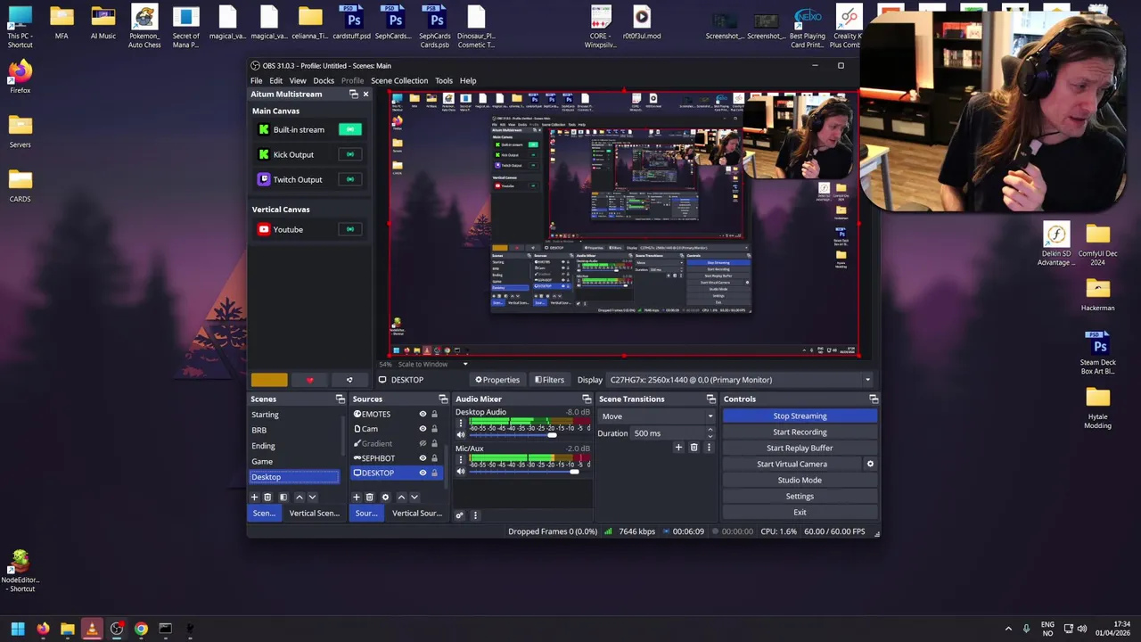The width and height of the screenshot is (1141, 642).
Task: Click Start Replay Buffer button
Action: (800, 448)
